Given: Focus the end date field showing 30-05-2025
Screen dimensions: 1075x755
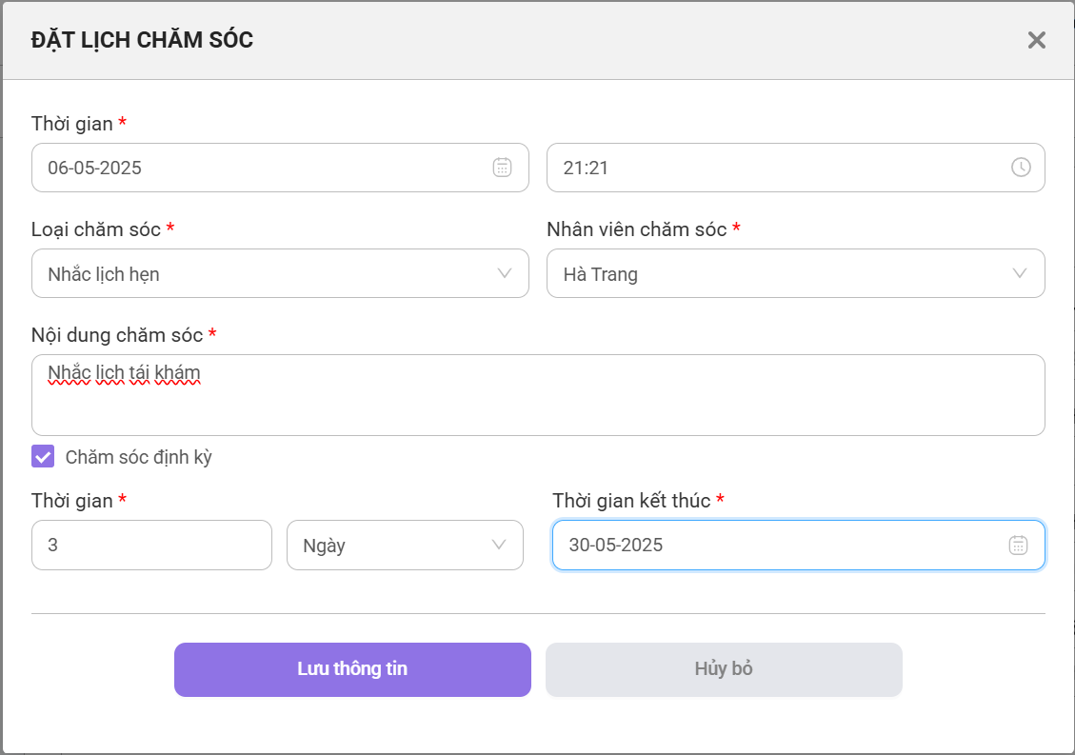Looking at the screenshot, I should pos(799,546).
